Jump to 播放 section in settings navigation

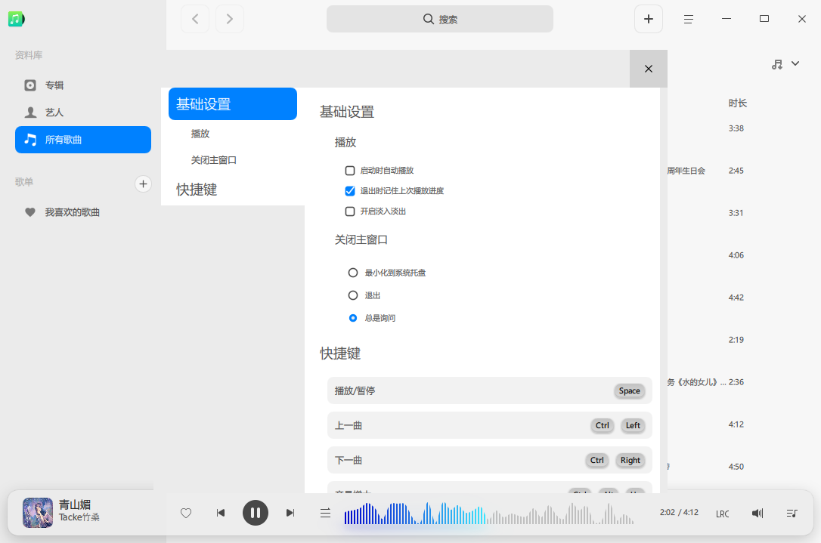(200, 134)
